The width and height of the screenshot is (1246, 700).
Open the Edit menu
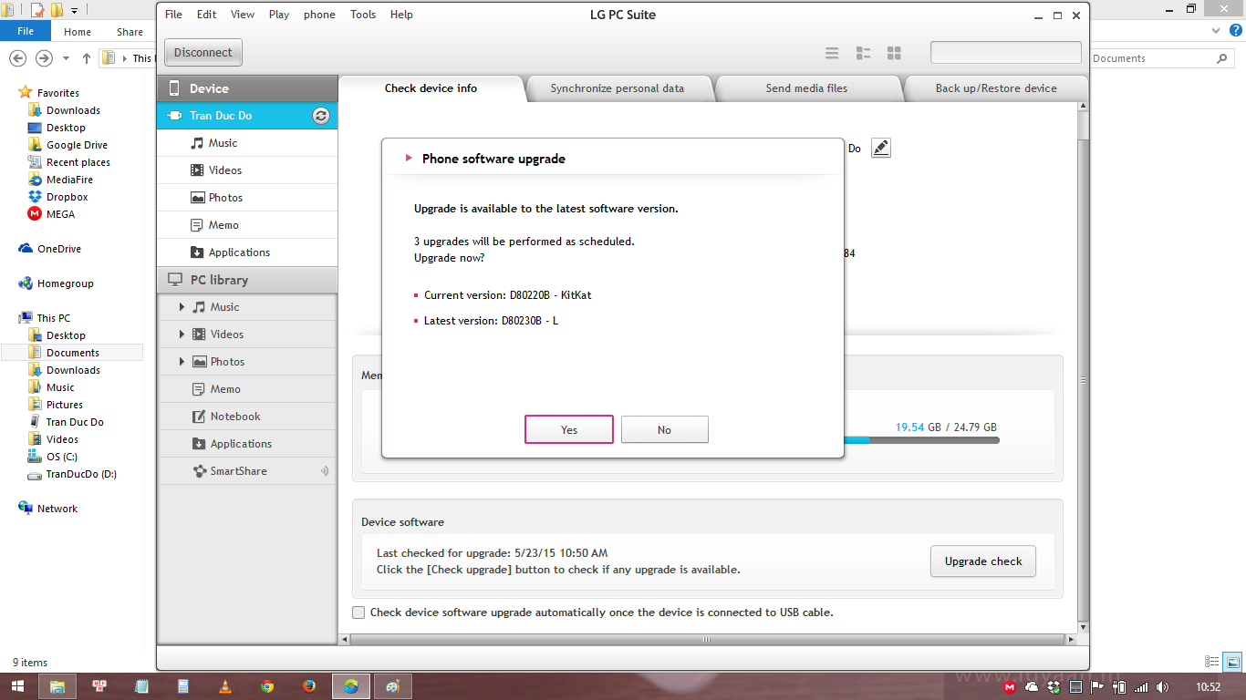(207, 15)
